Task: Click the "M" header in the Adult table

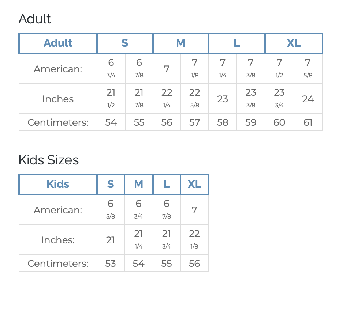Action: pos(181,43)
